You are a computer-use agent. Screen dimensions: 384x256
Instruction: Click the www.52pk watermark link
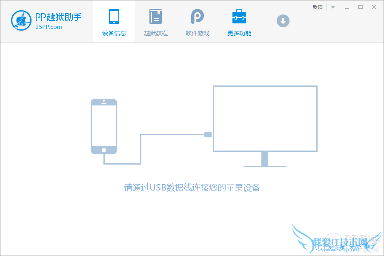click(340, 249)
